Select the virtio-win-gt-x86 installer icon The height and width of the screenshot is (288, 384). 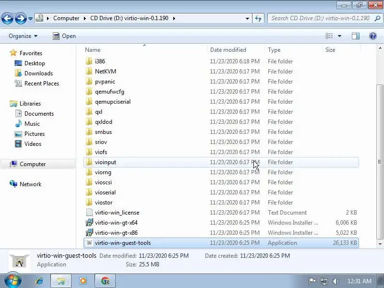(x=89, y=233)
